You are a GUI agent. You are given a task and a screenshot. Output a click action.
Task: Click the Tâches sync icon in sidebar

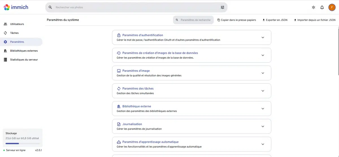[5, 33]
